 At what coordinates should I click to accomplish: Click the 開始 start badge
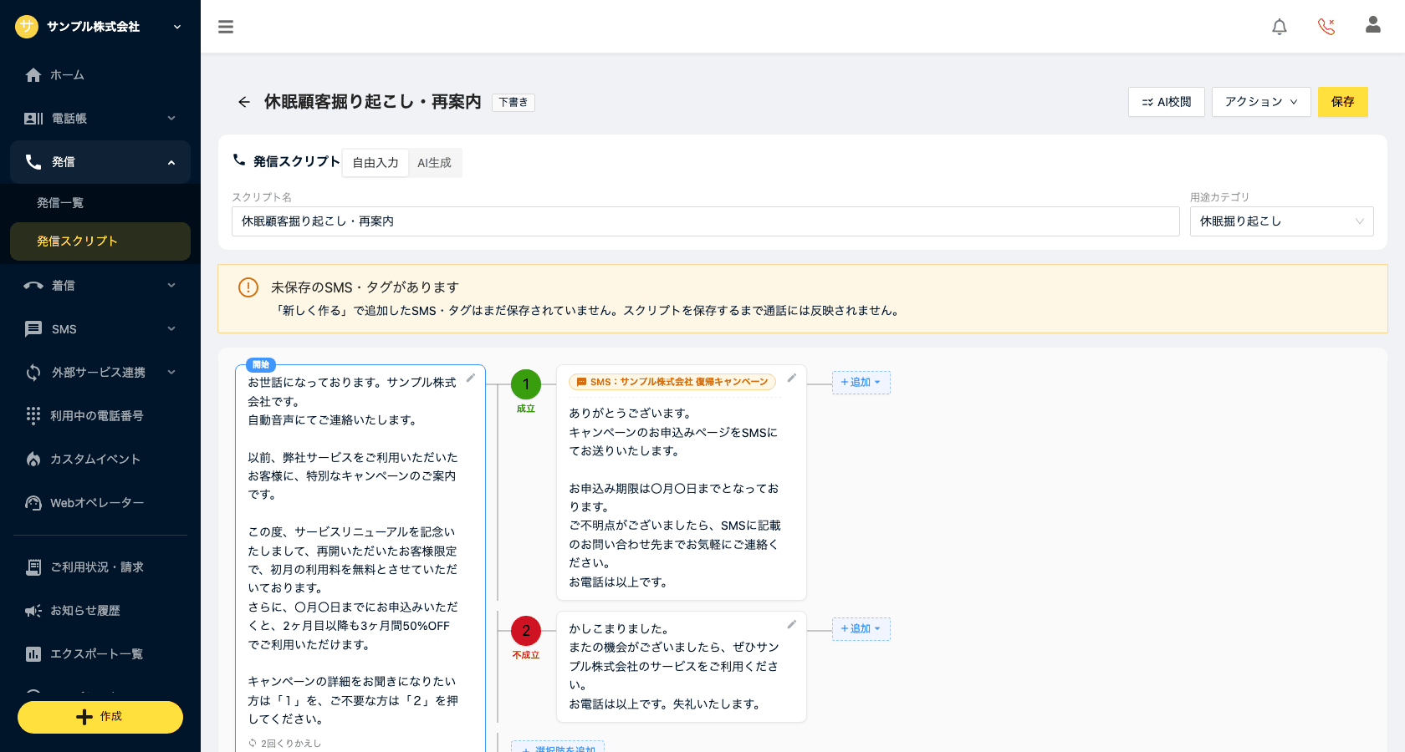[x=261, y=365]
